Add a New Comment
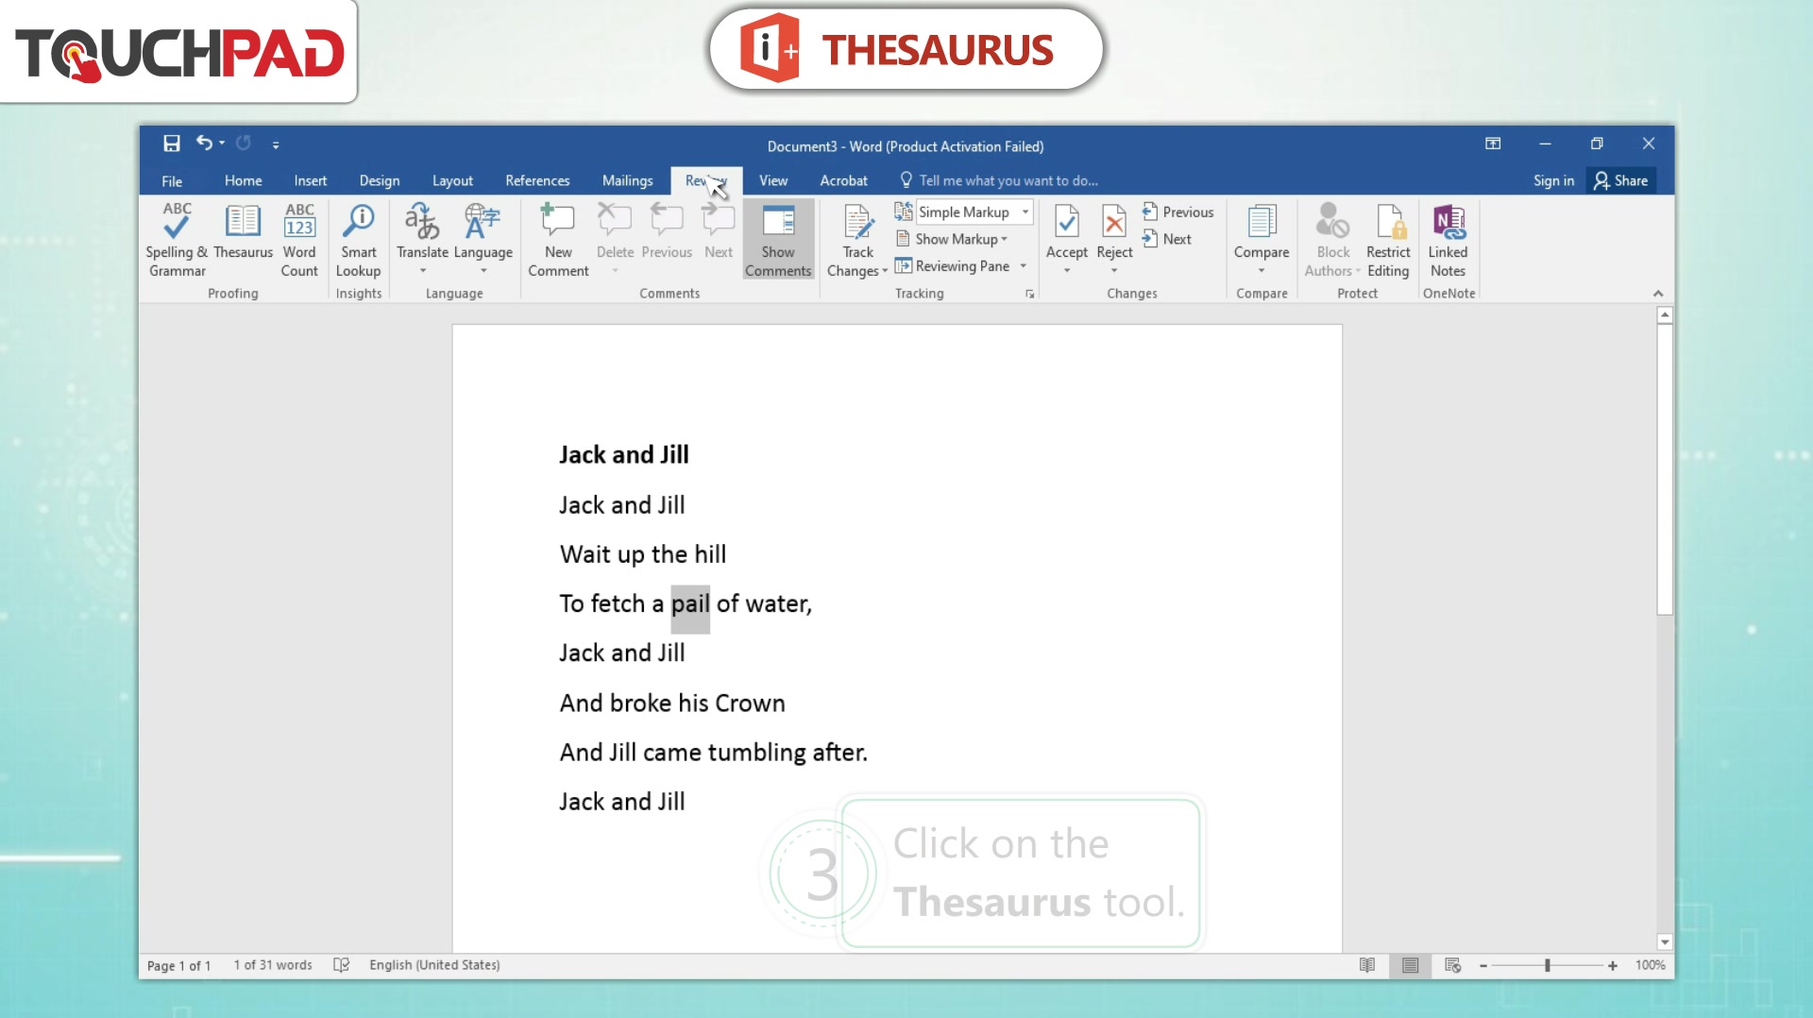Screen dimensions: 1813x1018 (x=558, y=240)
